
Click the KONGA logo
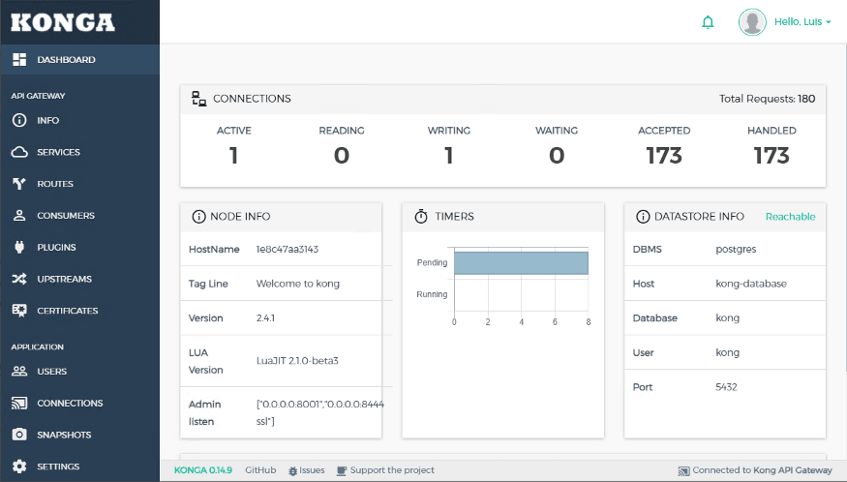tap(63, 22)
